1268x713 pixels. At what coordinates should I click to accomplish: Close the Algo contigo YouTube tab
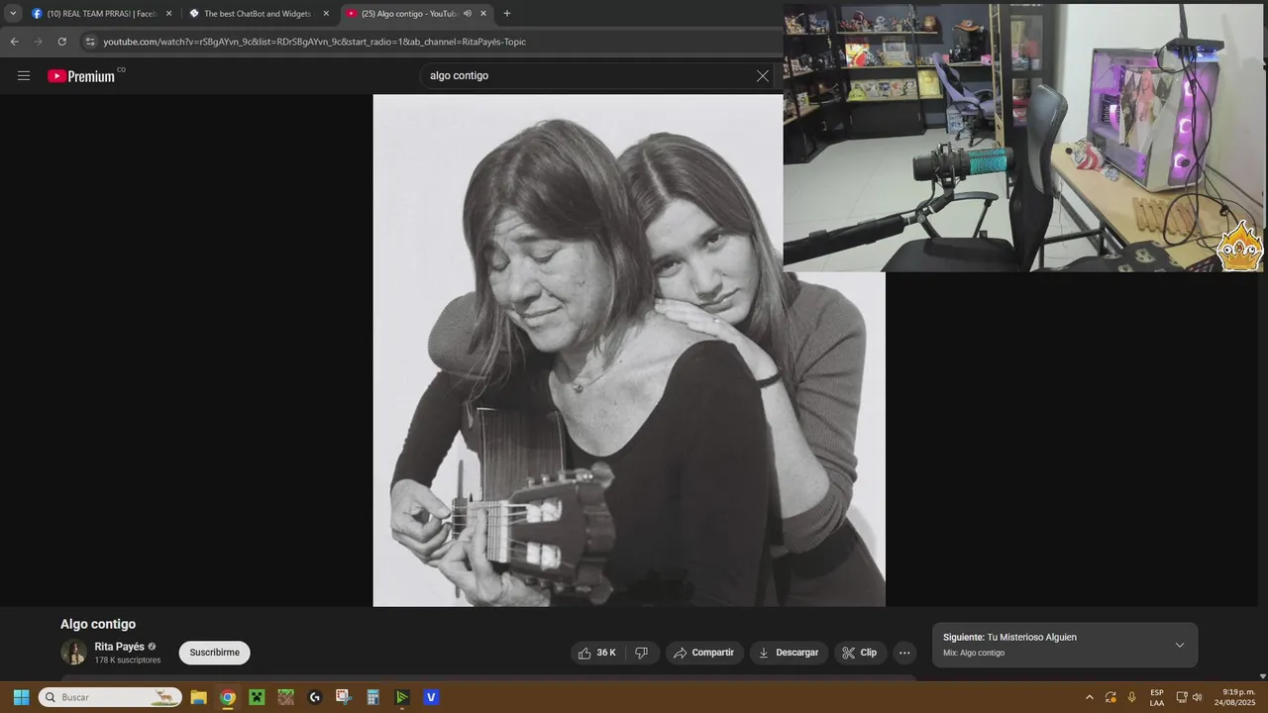[x=483, y=14]
